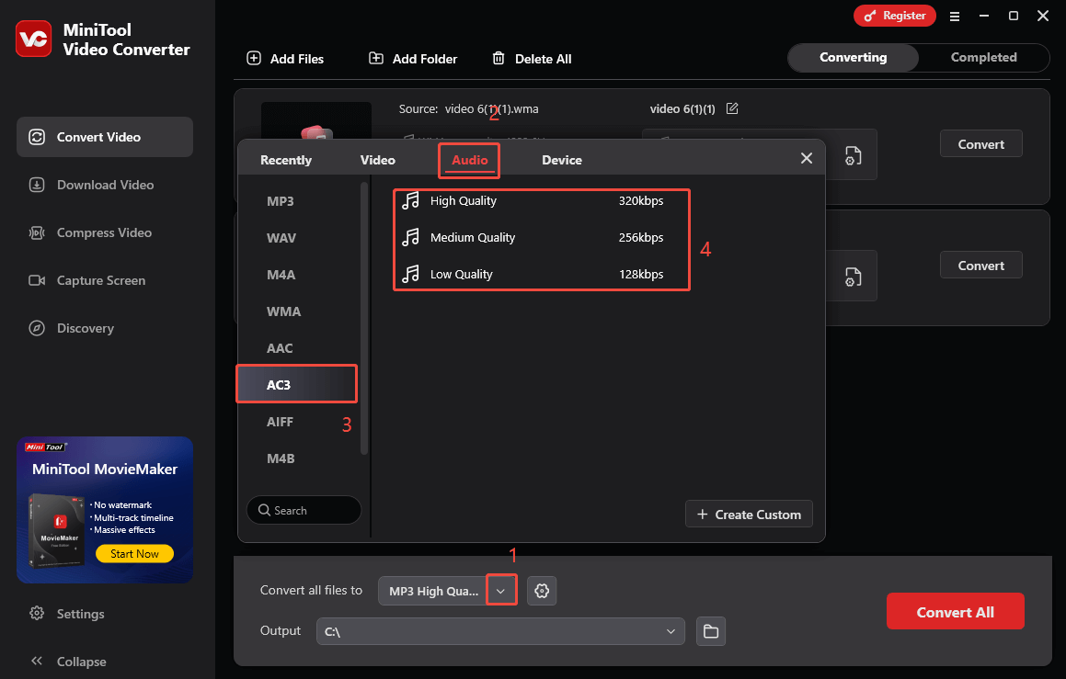The width and height of the screenshot is (1066, 679).
Task: Select MP3 in the format list
Action: 298,201
